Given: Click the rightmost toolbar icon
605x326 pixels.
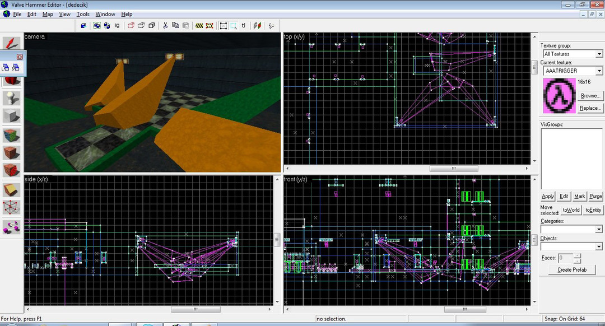Looking at the screenshot, I should pyautogui.click(x=271, y=25).
